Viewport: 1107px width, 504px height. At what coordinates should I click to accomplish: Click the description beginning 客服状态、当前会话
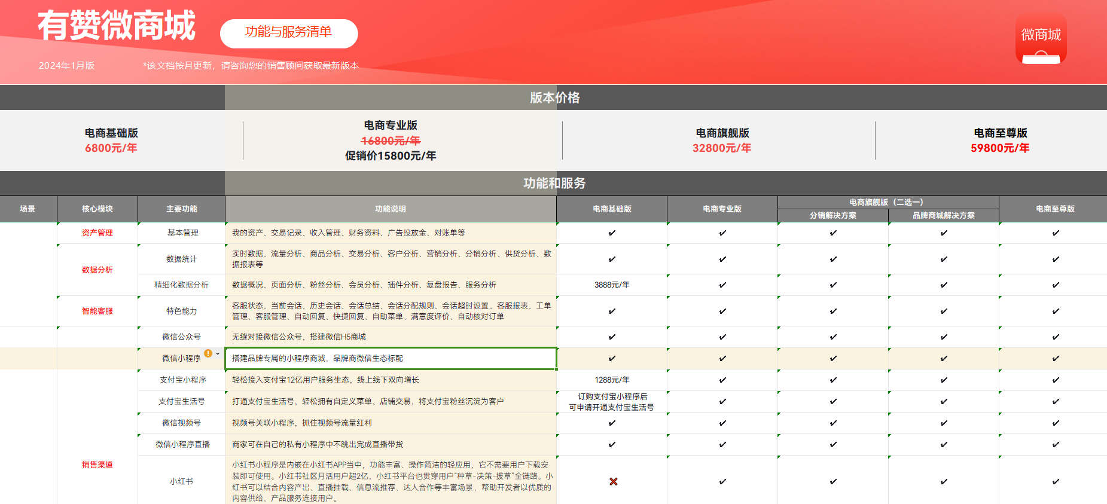point(391,311)
